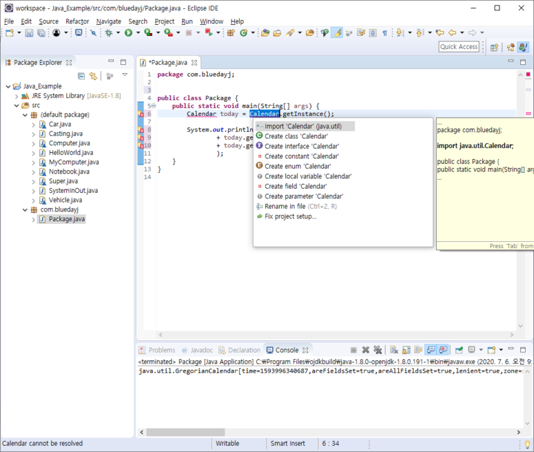Viewport: 534px width, 452px height.
Task: Expand JRE System Library node
Action: [x=17, y=96]
